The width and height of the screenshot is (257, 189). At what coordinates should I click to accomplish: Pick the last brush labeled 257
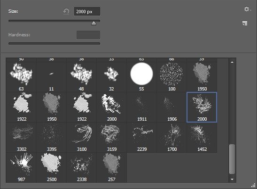[112, 167]
